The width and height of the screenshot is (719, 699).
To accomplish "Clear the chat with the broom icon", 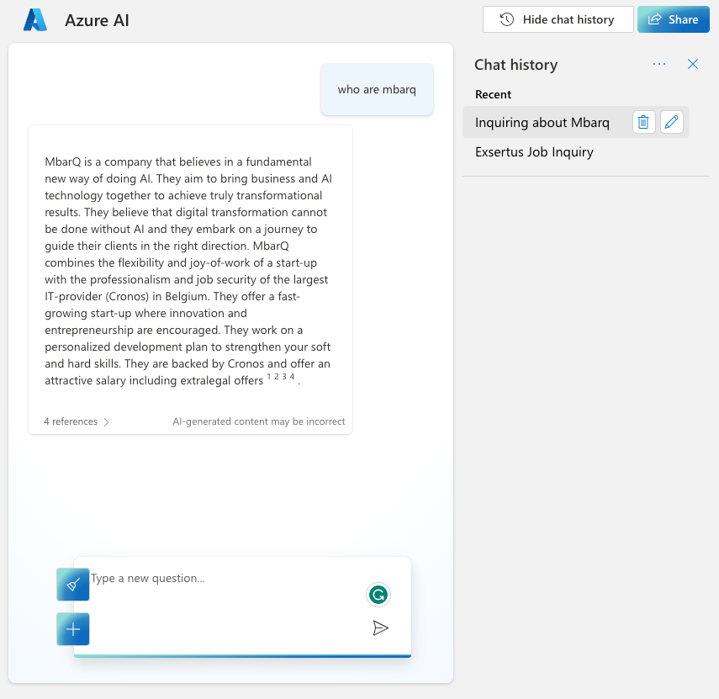I will pos(73,585).
